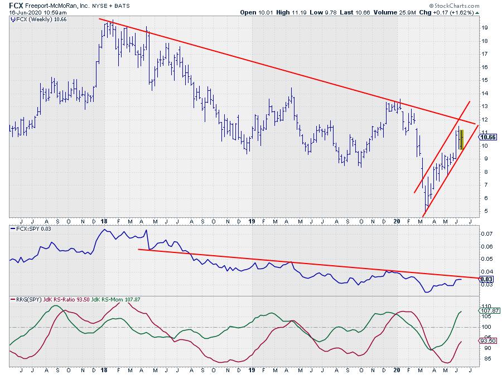
Task: Click the Last 10.66 value in the header
Action: (355, 12)
